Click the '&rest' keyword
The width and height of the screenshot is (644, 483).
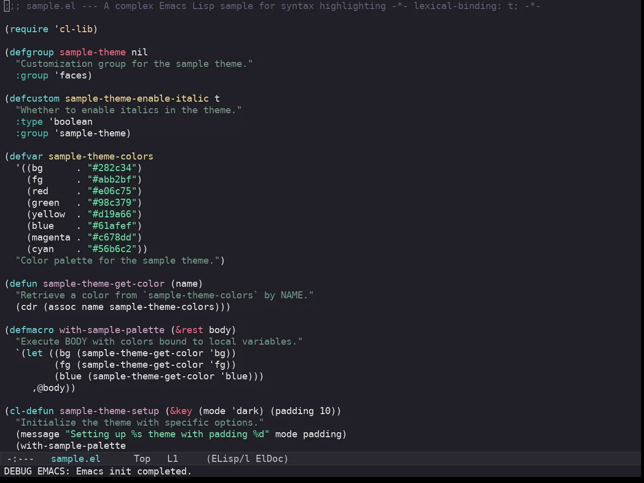click(189, 330)
